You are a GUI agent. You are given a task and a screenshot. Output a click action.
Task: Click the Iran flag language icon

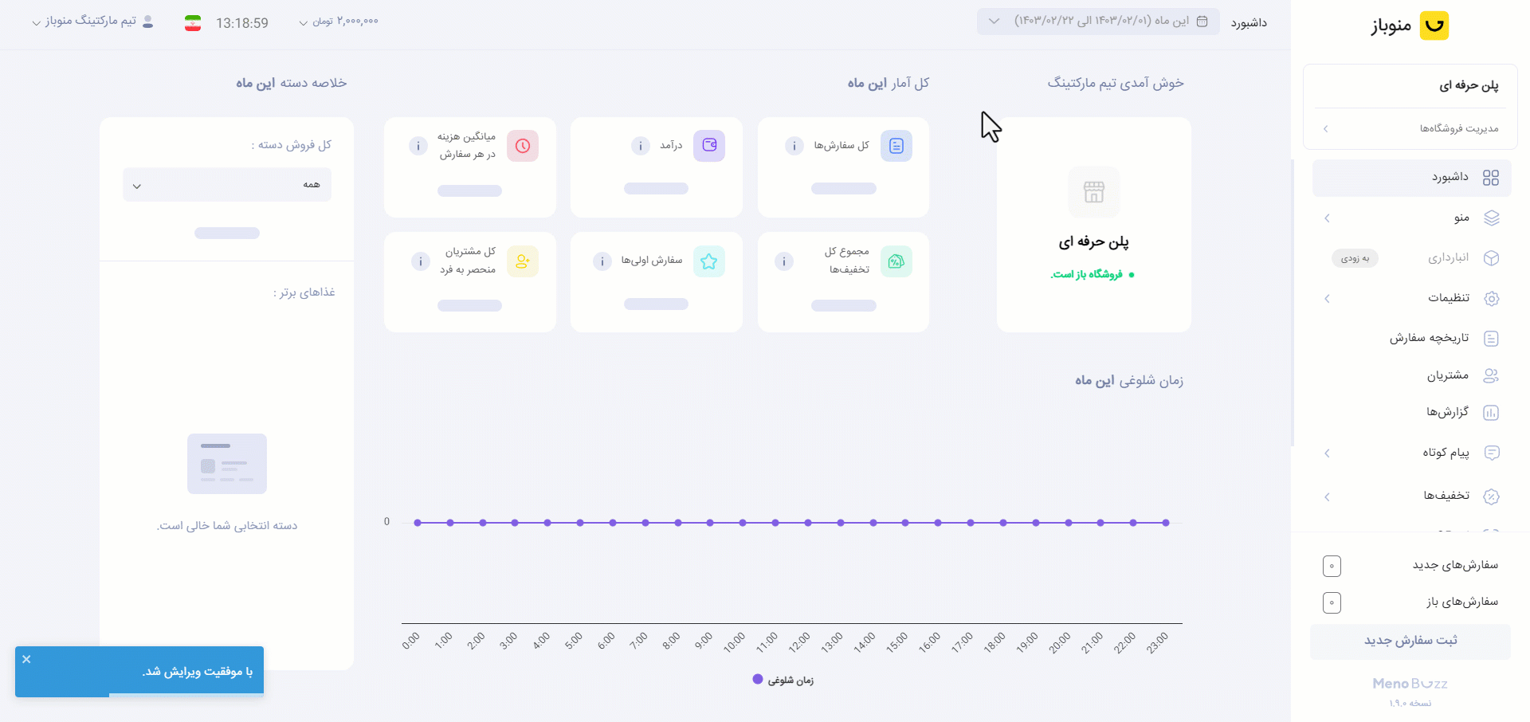point(193,23)
